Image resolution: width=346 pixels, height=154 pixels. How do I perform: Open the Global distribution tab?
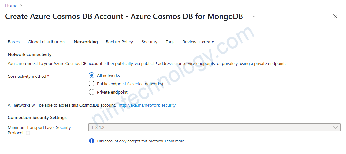coord(46,42)
